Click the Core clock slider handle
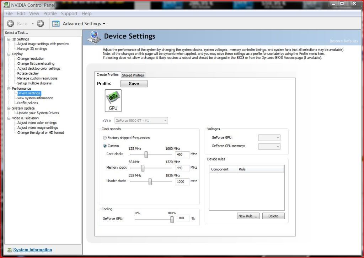 (146, 154)
